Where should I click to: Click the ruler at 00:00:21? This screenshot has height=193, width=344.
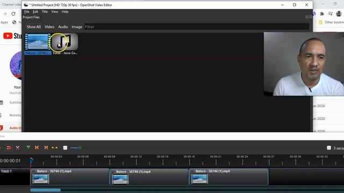pos(216,157)
